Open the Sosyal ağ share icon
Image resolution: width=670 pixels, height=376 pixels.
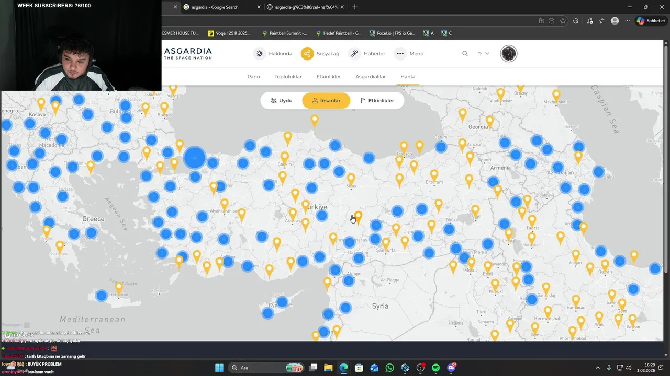click(307, 53)
